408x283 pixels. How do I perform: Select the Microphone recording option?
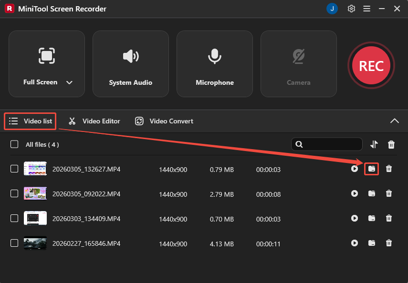coord(214,64)
